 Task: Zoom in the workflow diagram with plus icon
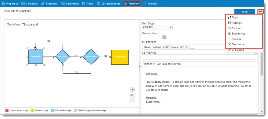[x=132, y=90]
